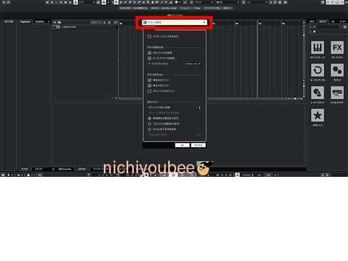
Task: Select the project position time signature radio
Action: pyautogui.click(x=149, y=123)
